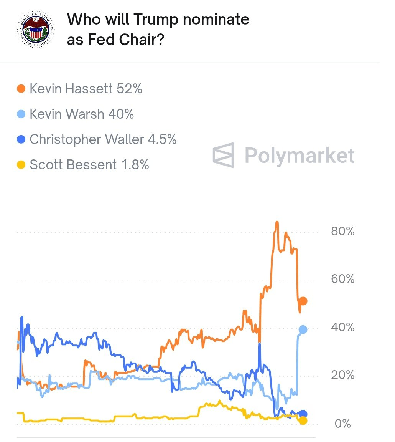Select the Christopher Waller 4.5% legend label
Screen dimensions: 395x442
[x=103, y=139]
